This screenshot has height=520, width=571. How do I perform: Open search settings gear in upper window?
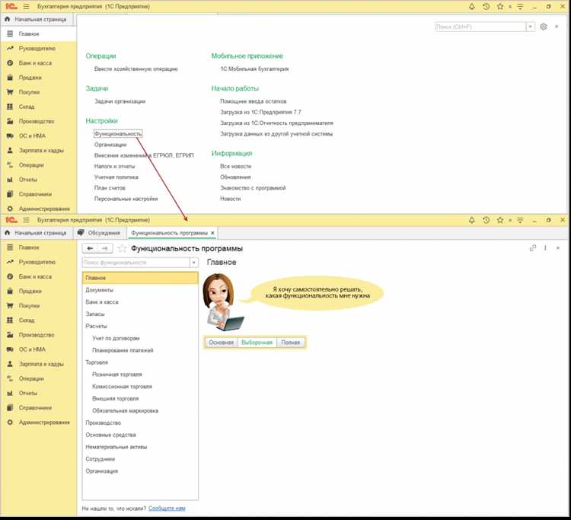coord(544,27)
